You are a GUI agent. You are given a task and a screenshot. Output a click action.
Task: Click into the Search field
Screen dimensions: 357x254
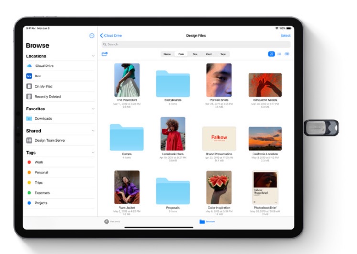tap(196, 44)
